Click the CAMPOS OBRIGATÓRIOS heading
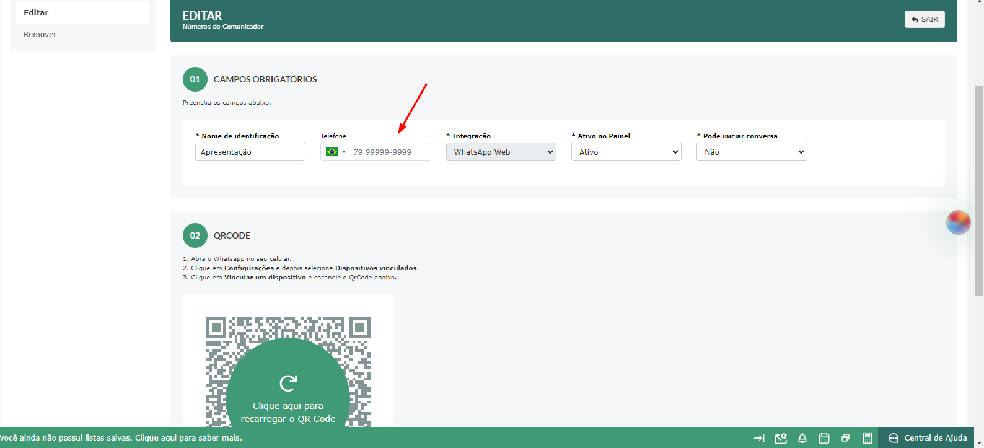The height and width of the screenshot is (448, 984). tap(265, 79)
